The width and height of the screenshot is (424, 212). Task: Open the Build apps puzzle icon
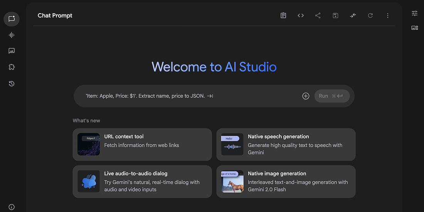[12, 67]
